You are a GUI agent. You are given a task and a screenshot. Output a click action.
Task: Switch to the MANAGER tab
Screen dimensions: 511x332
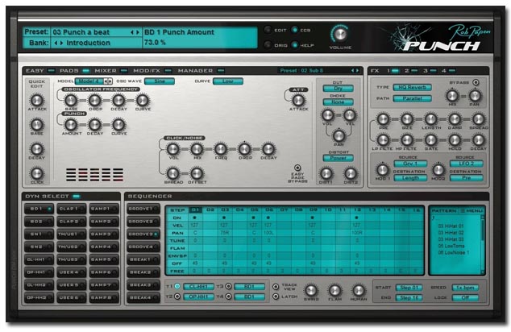(201, 71)
